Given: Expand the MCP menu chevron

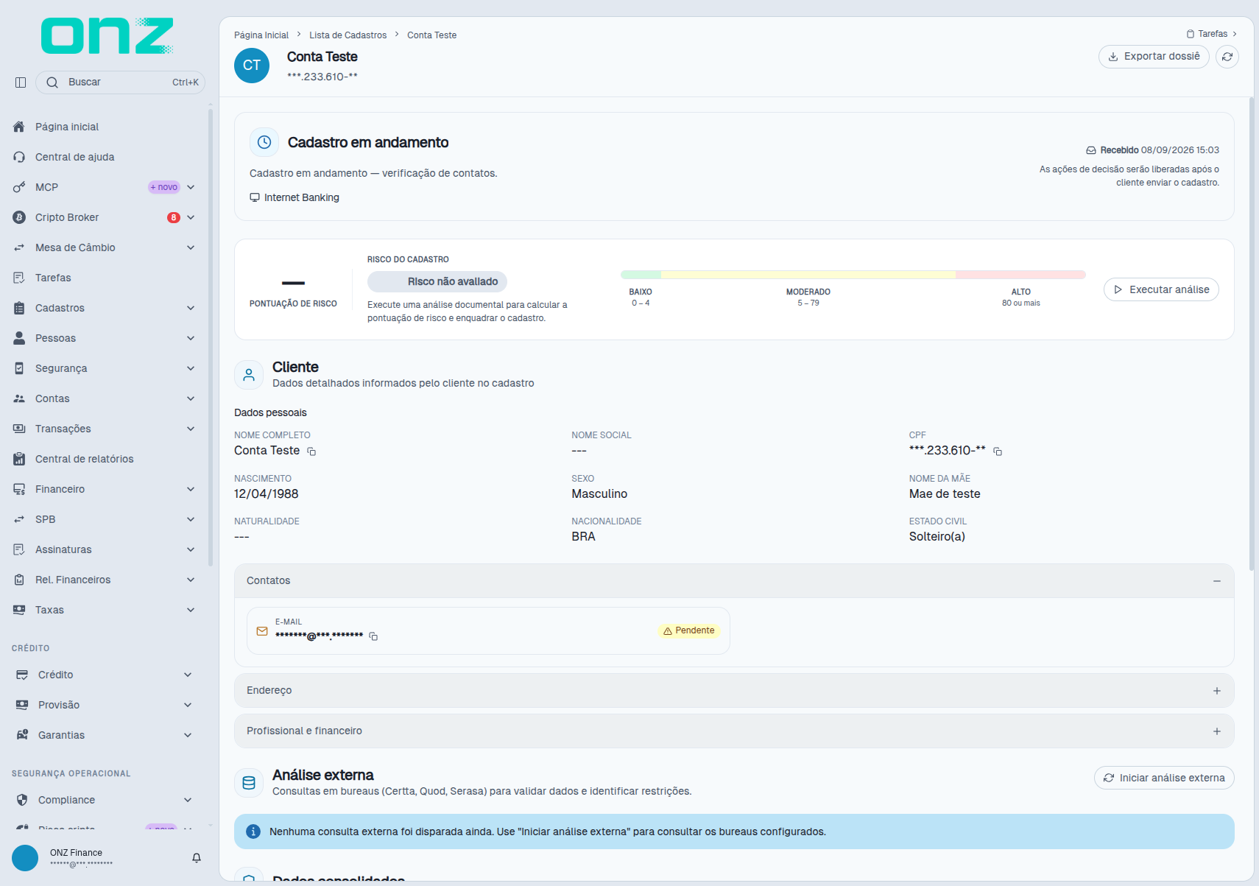Looking at the screenshot, I should (x=191, y=187).
